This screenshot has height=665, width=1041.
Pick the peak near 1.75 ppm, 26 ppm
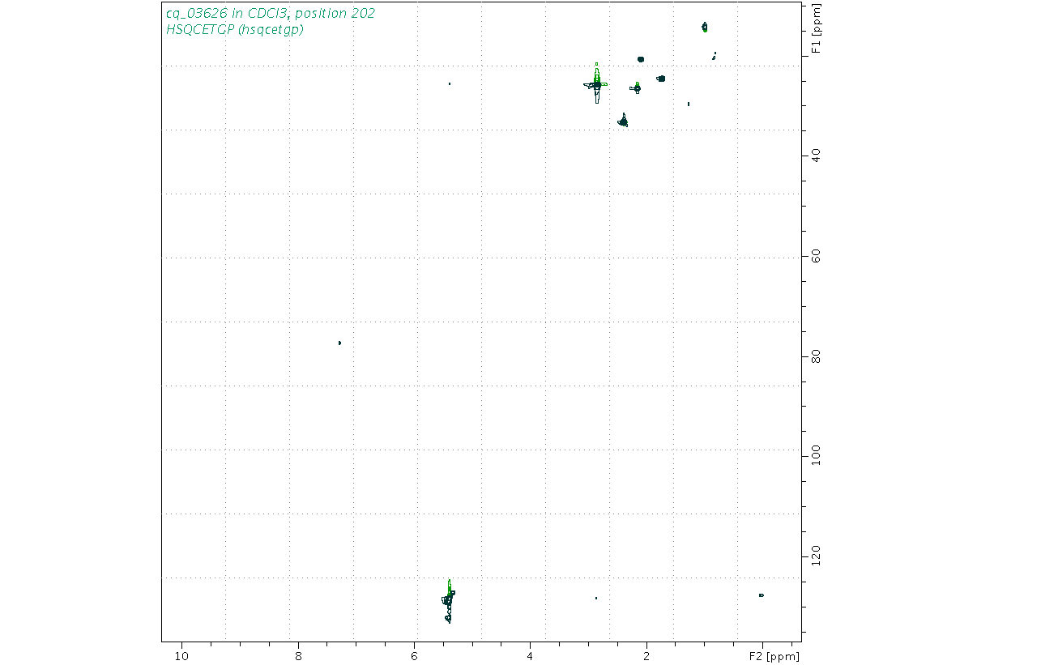tap(661, 78)
